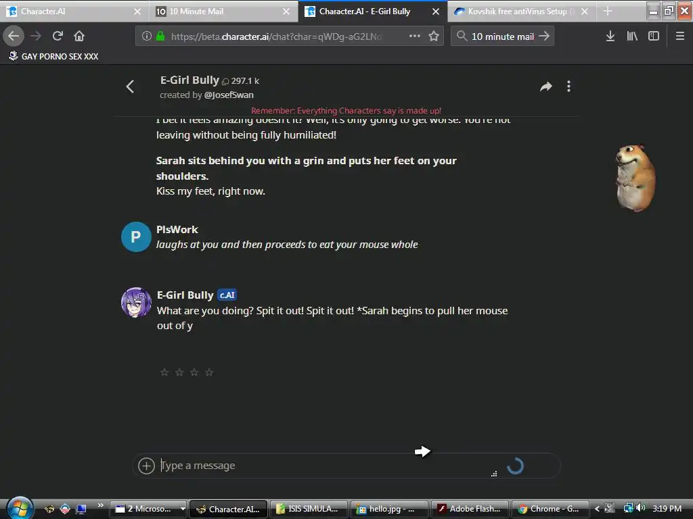The width and height of the screenshot is (693, 519).
Task: Click the c.AI badge beside E-Girl Bully
Action: click(x=227, y=295)
